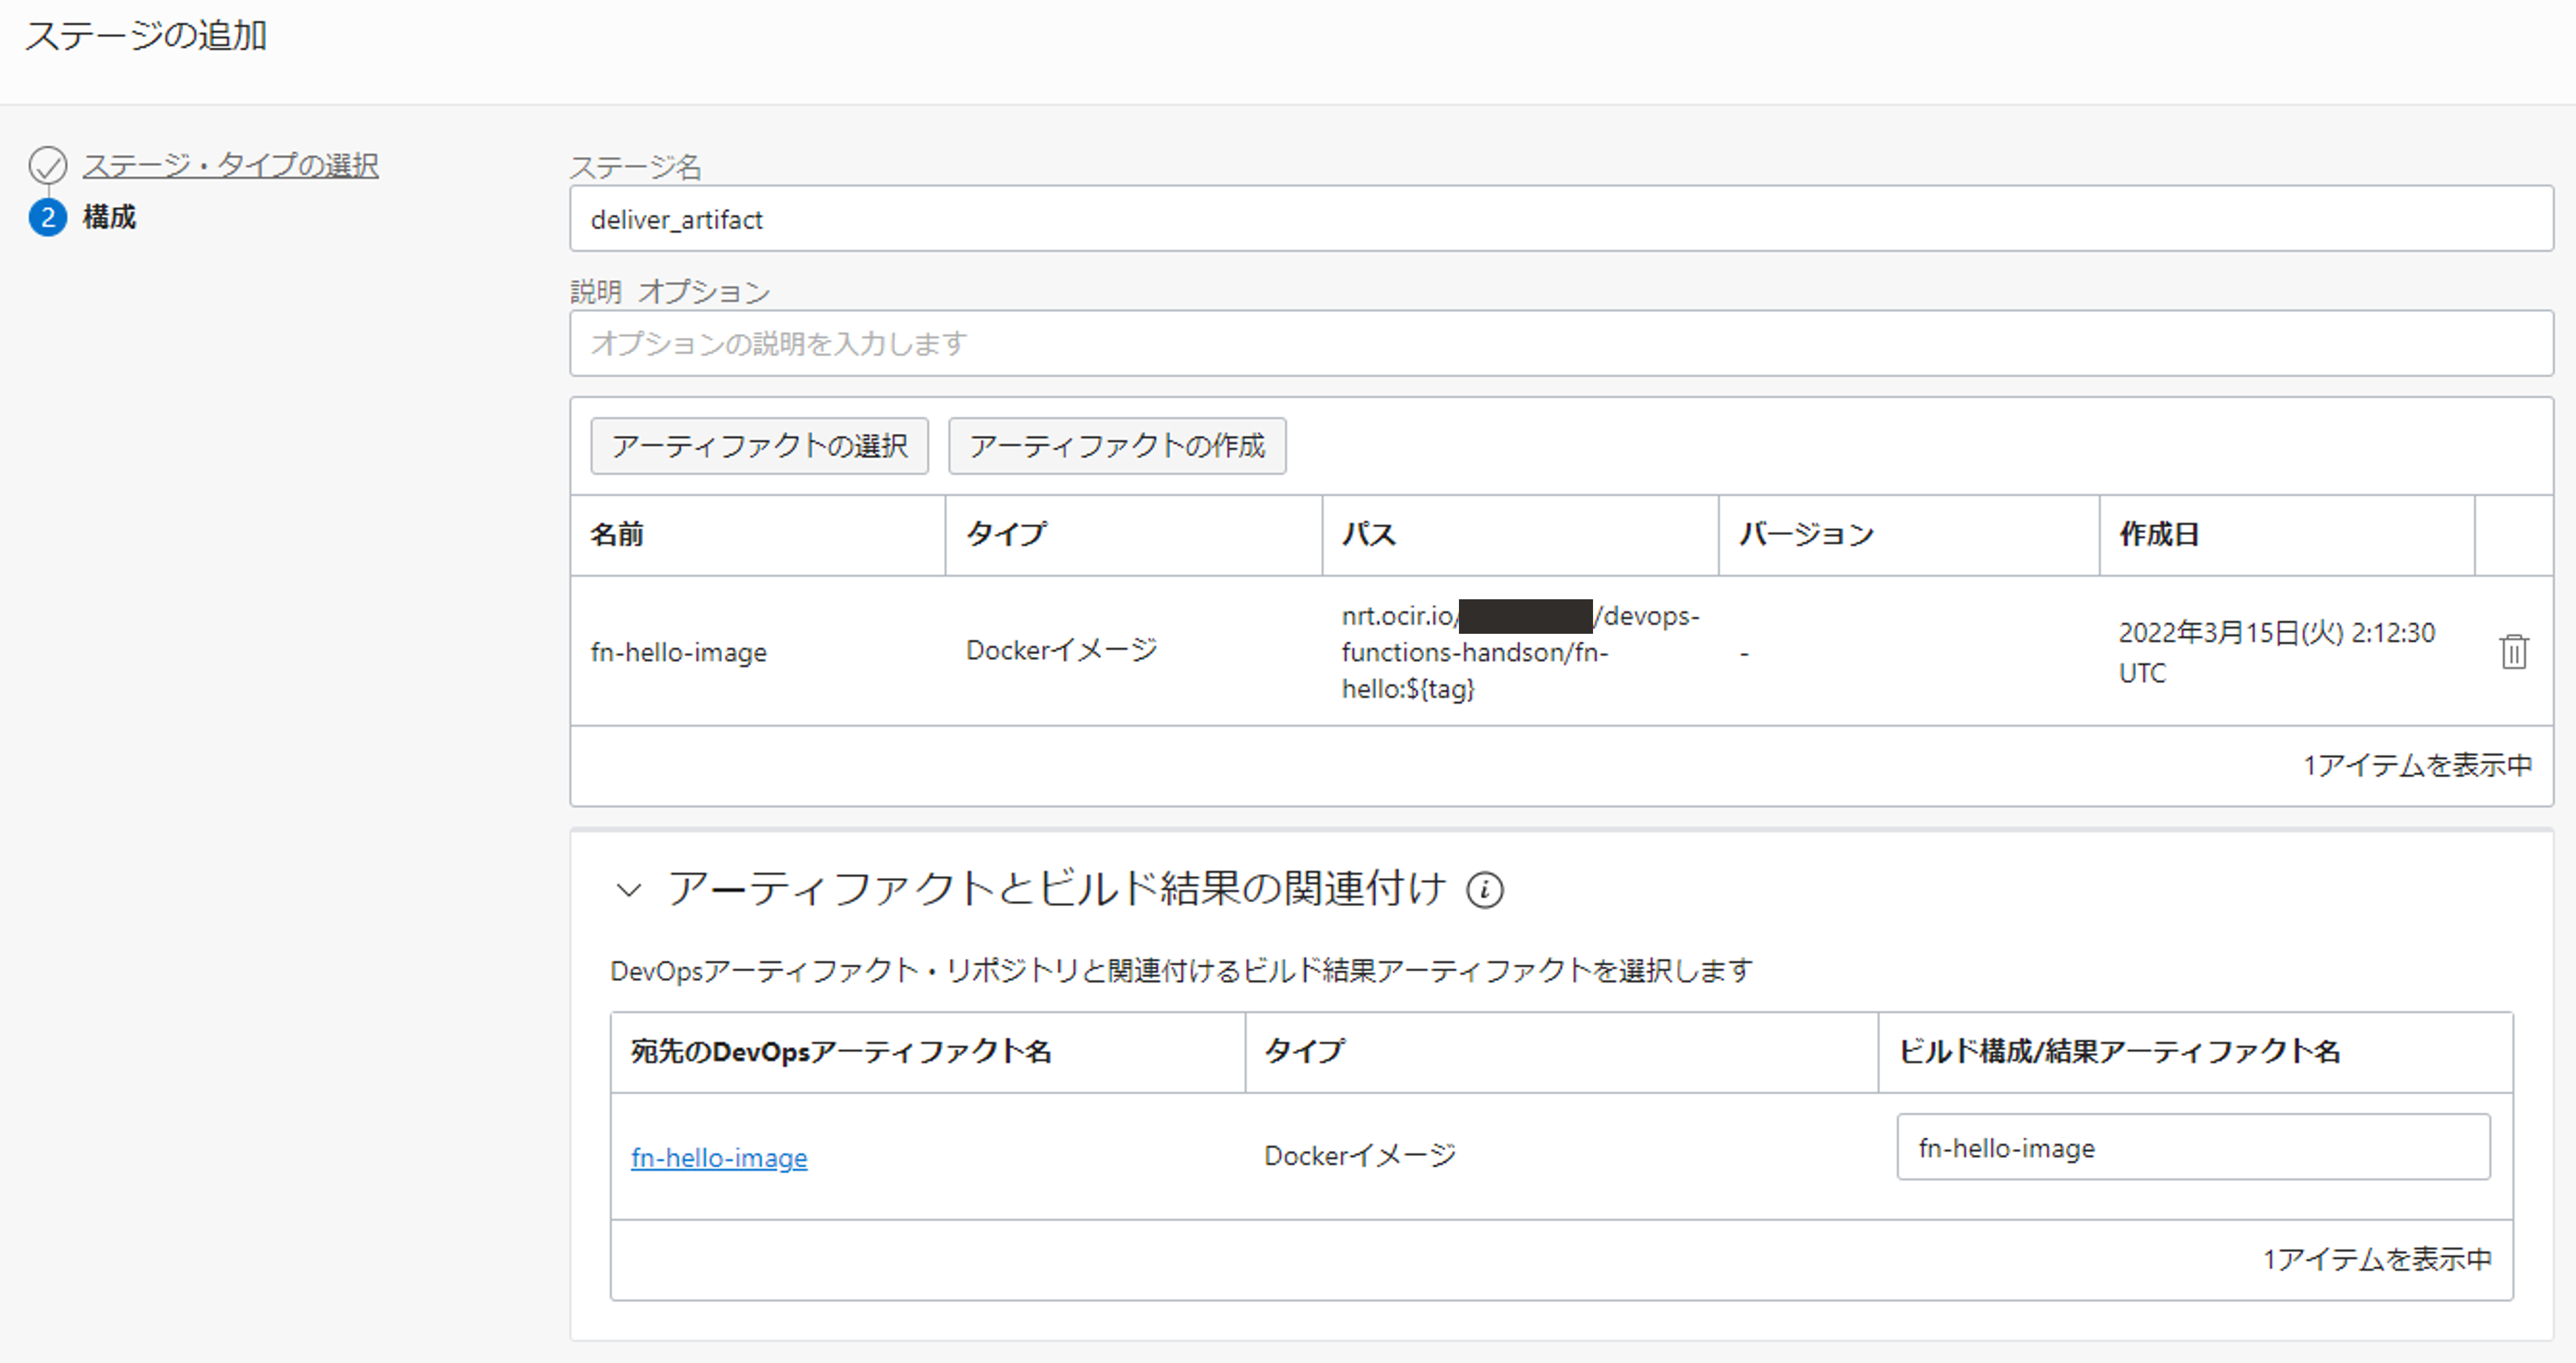Click the アーティファクトの作成 button
This screenshot has width=2576, height=1363.
[1116, 446]
